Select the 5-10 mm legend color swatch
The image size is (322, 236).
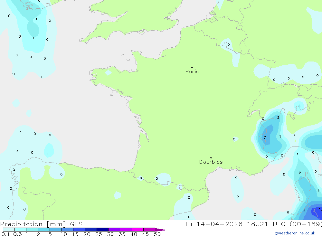point(55,230)
